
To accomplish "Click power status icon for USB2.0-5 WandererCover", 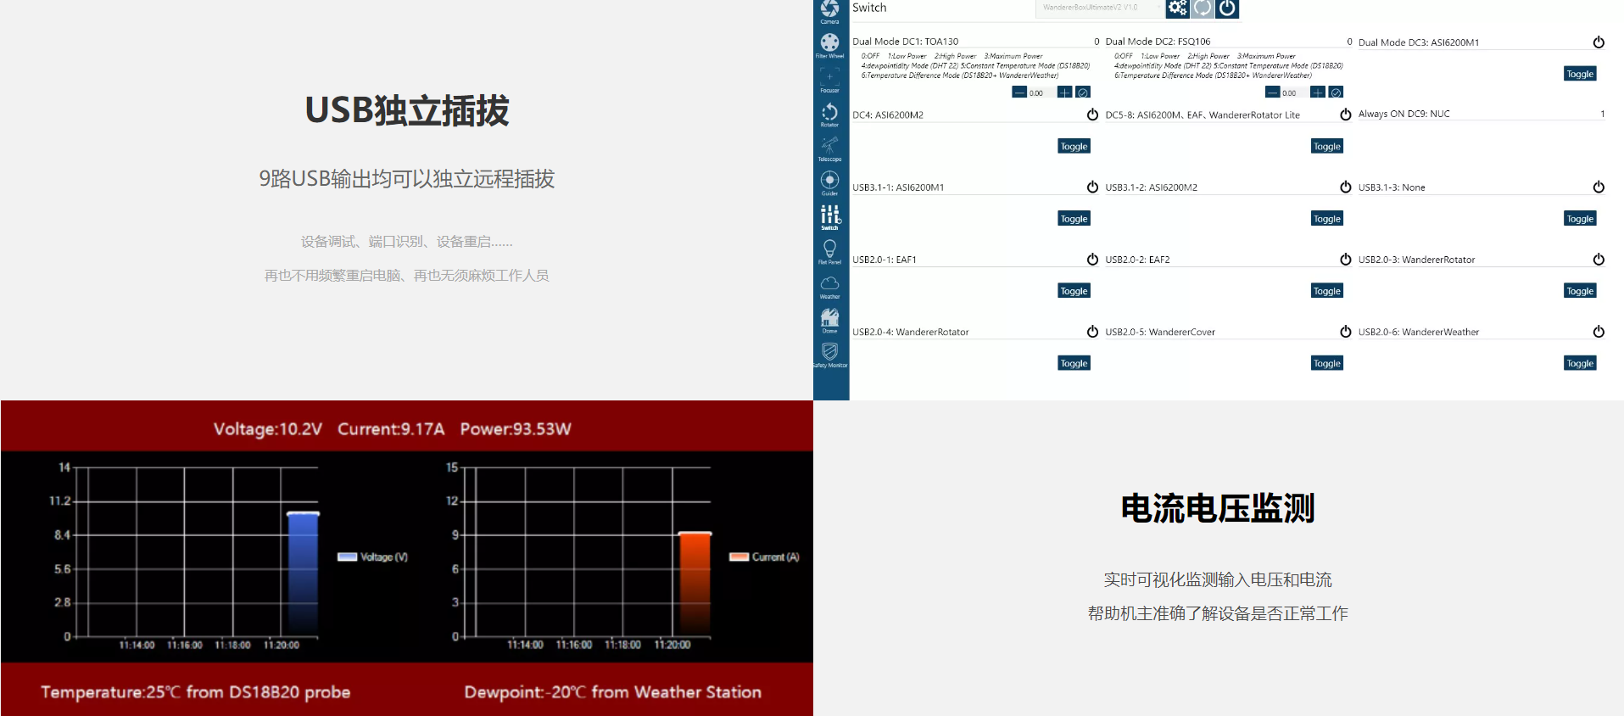I will (1346, 331).
